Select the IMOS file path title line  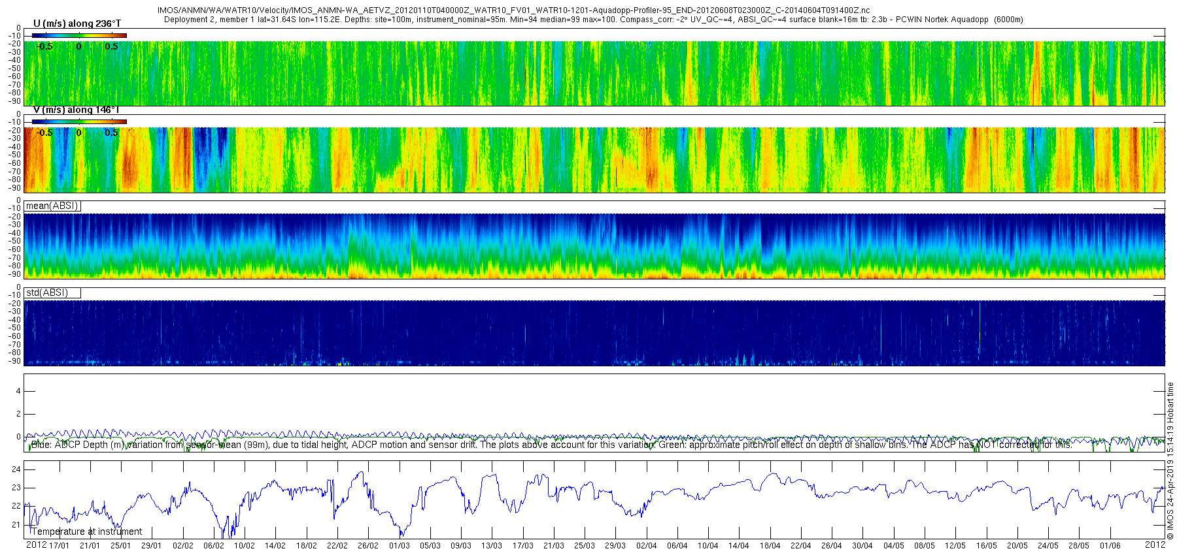tap(514, 10)
